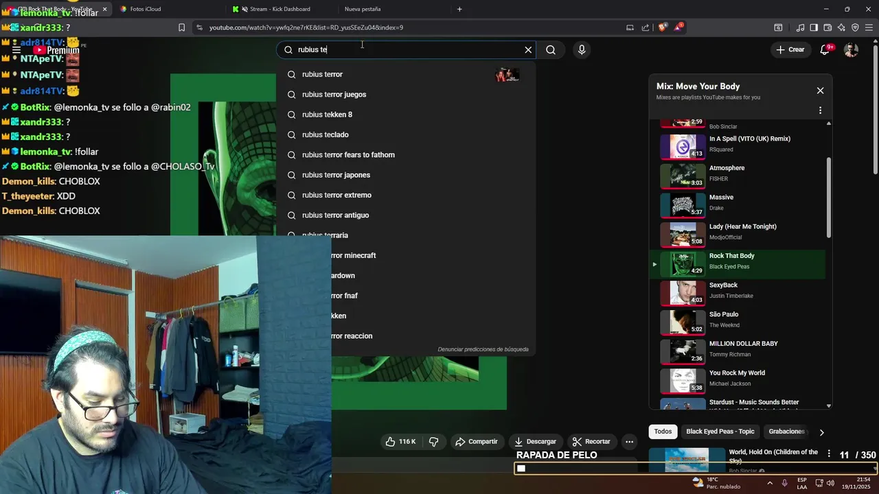Start voice search with microphone icon
879x494 pixels.
click(582, 49)
